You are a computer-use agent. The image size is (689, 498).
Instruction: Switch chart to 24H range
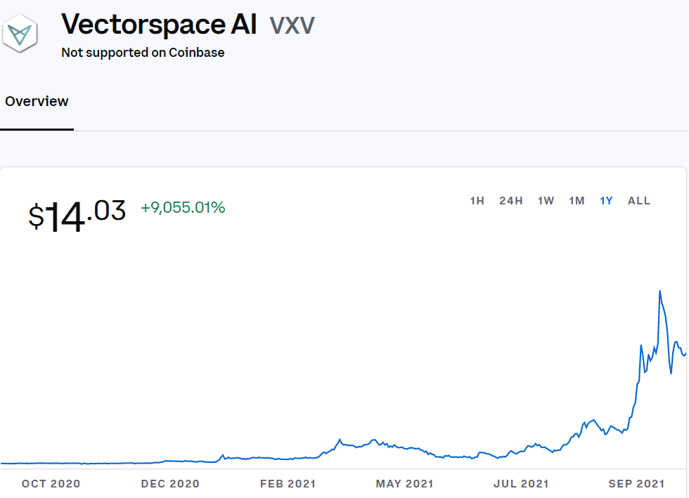(x=511, y=201)
